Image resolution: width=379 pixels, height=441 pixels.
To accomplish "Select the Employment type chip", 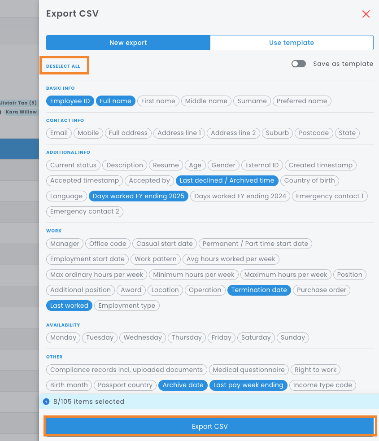I will 126,306.
